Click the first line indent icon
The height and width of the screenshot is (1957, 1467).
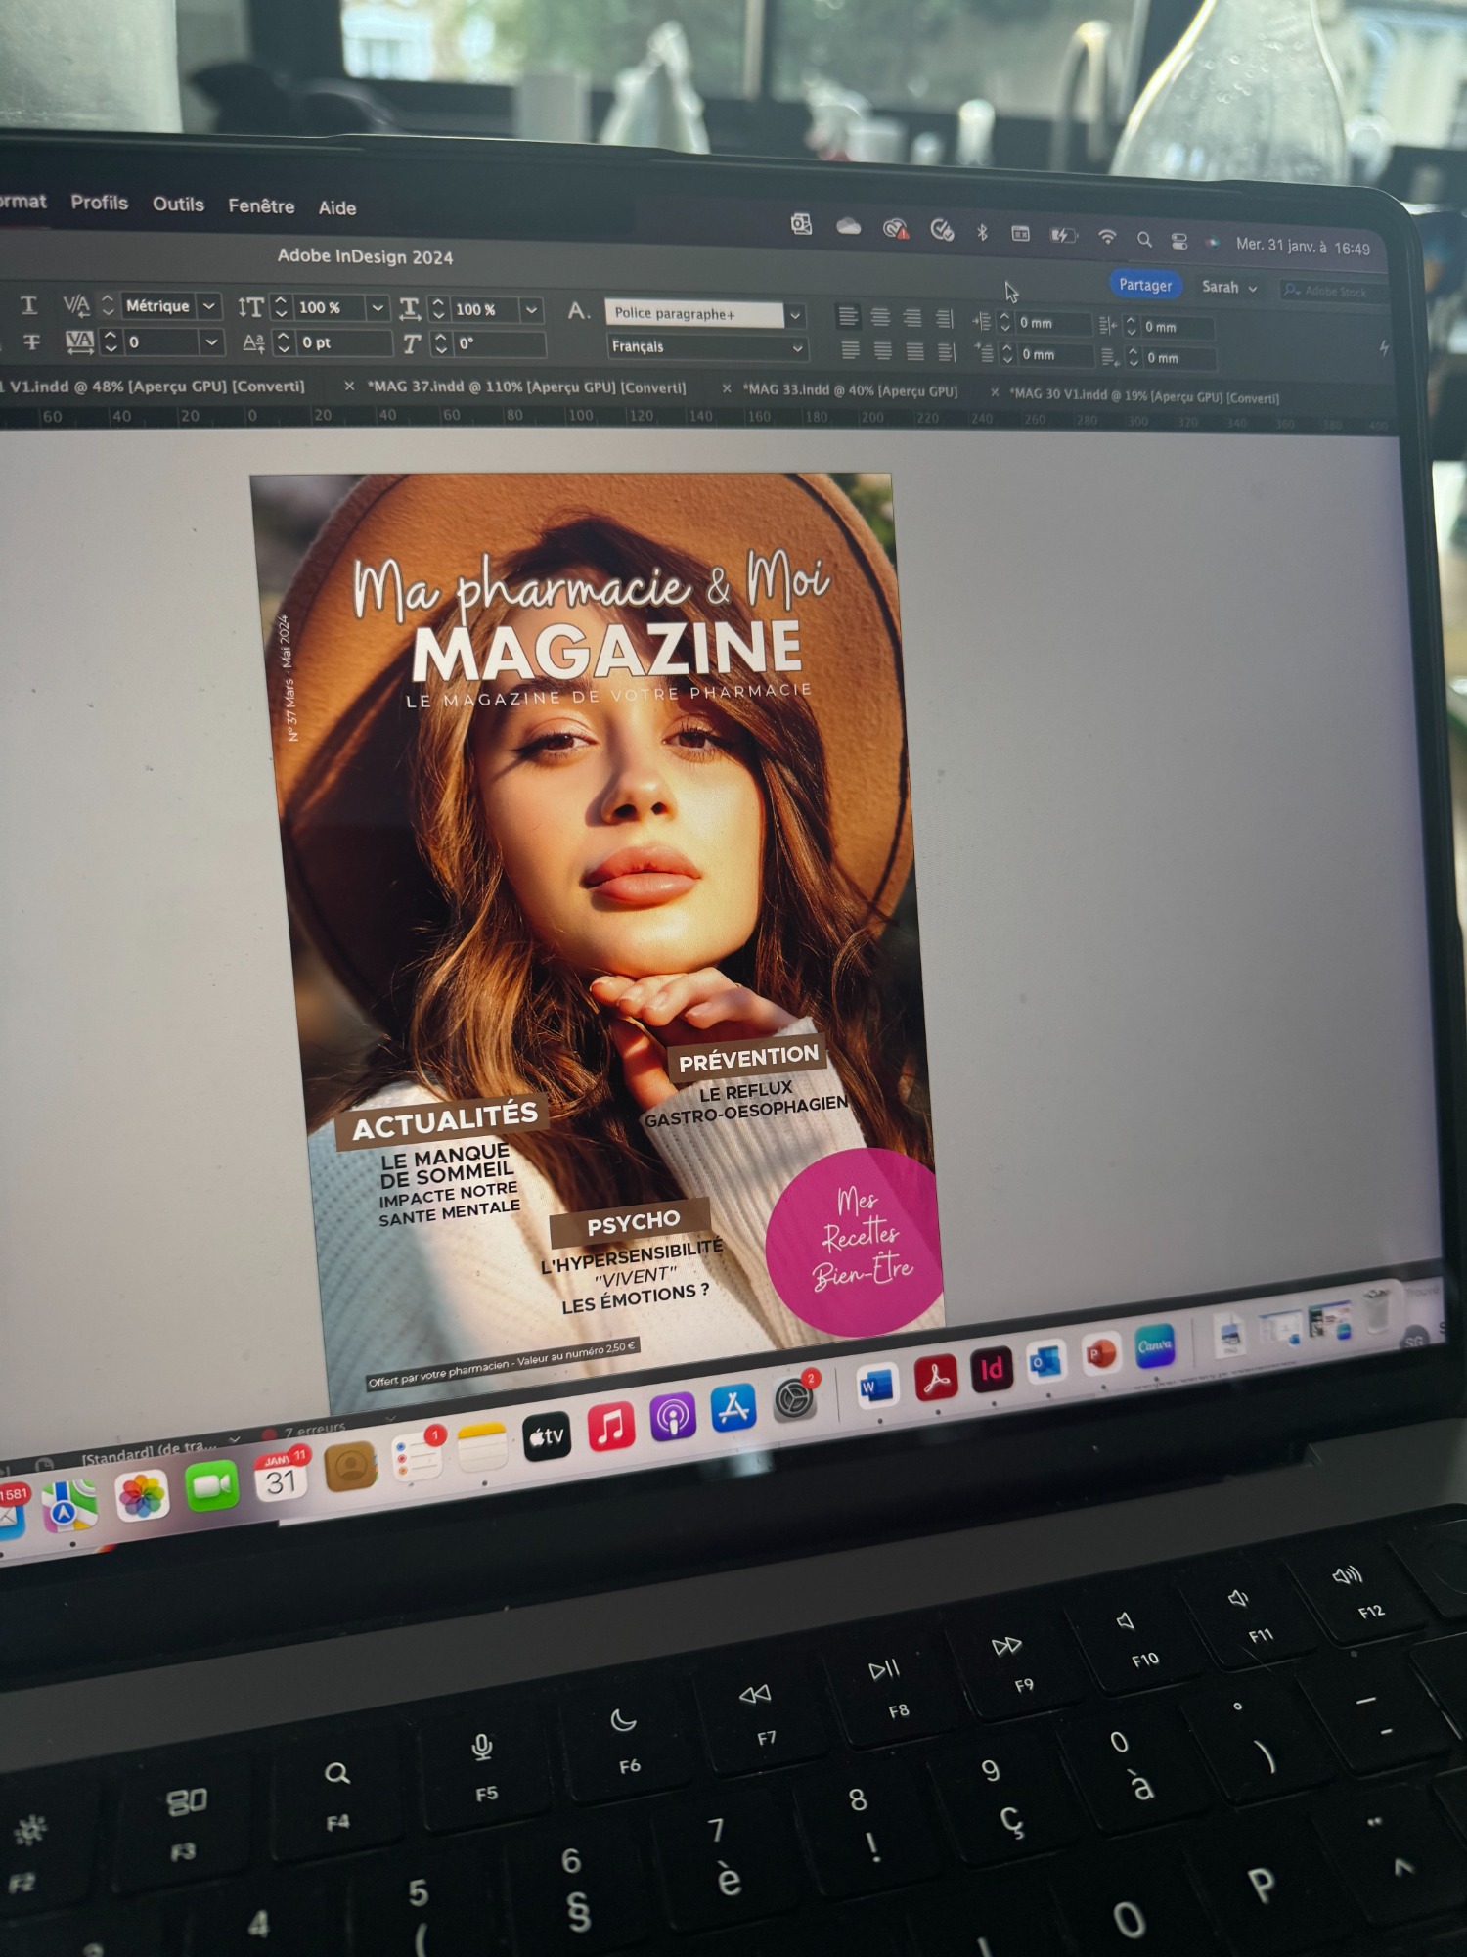[x=985, y=353]
